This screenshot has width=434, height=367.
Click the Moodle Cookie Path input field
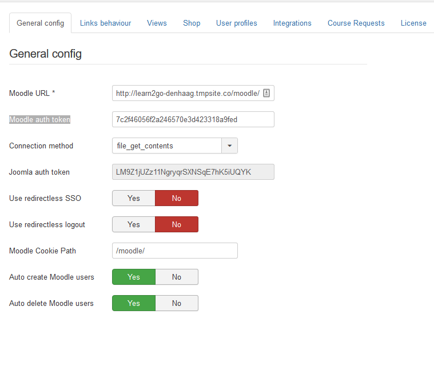point(174,251)
